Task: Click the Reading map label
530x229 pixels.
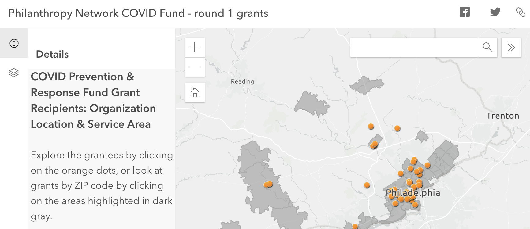Action: pyautogui.click(x=242, y=81)
